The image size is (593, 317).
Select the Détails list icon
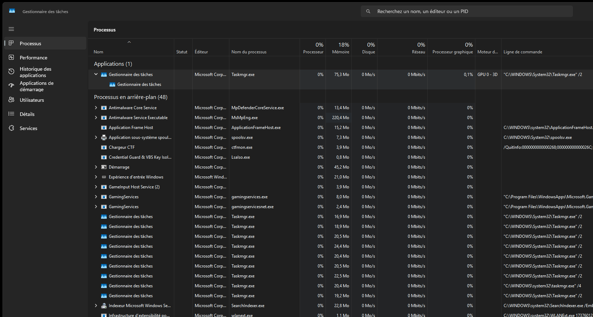[x=11, y=114]
